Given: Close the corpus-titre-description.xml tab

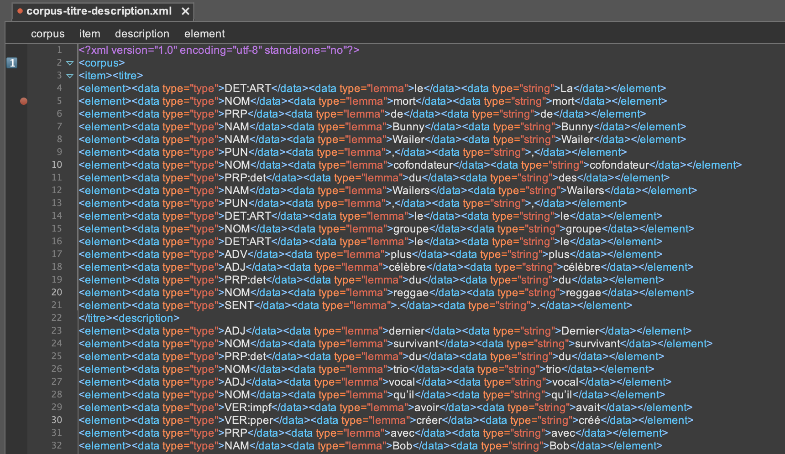Looking at the screenshot, I should click(x=185, y=11).
